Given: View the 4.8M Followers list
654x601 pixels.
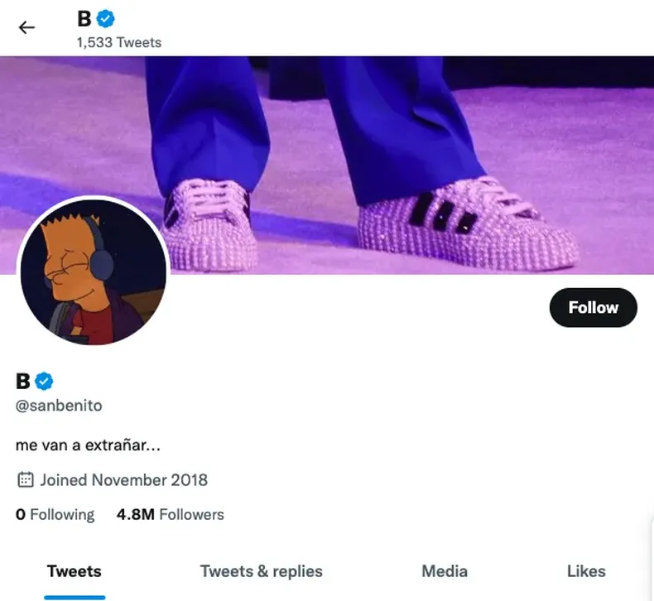Looking at the screenshot, I should coord(170,514).
